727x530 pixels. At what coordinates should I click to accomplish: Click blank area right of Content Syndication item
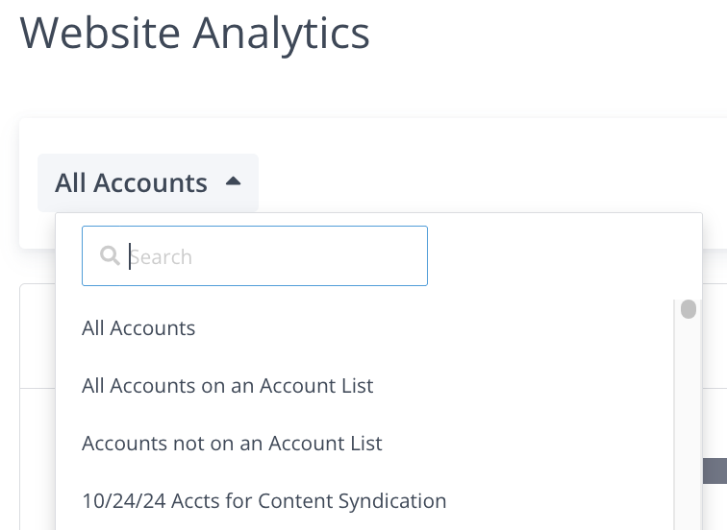click(558, 501)
